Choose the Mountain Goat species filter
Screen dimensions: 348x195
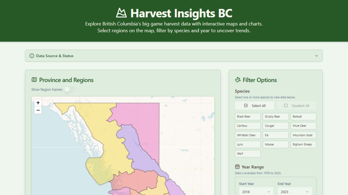303,135
